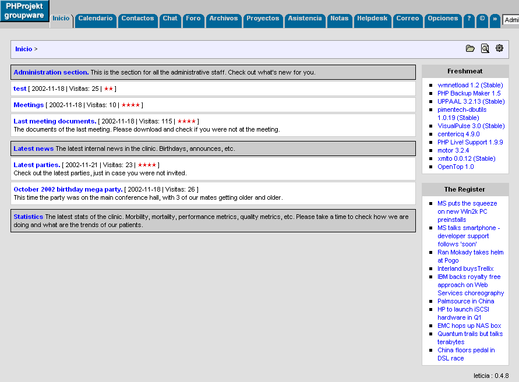Open the Statistics section link
Image resolution: width=519 pixels, height=382 pixels.
tap(28, 217)
